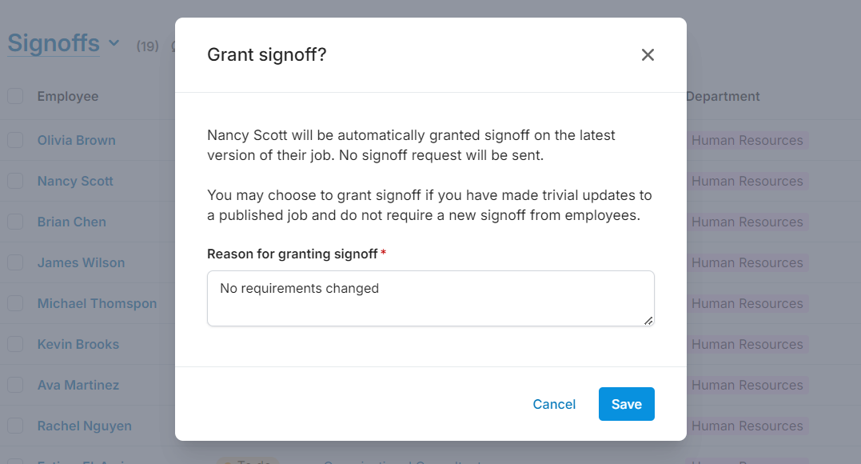
Task: Open Michael Thompson's employee record
Action: click(97, 302)
